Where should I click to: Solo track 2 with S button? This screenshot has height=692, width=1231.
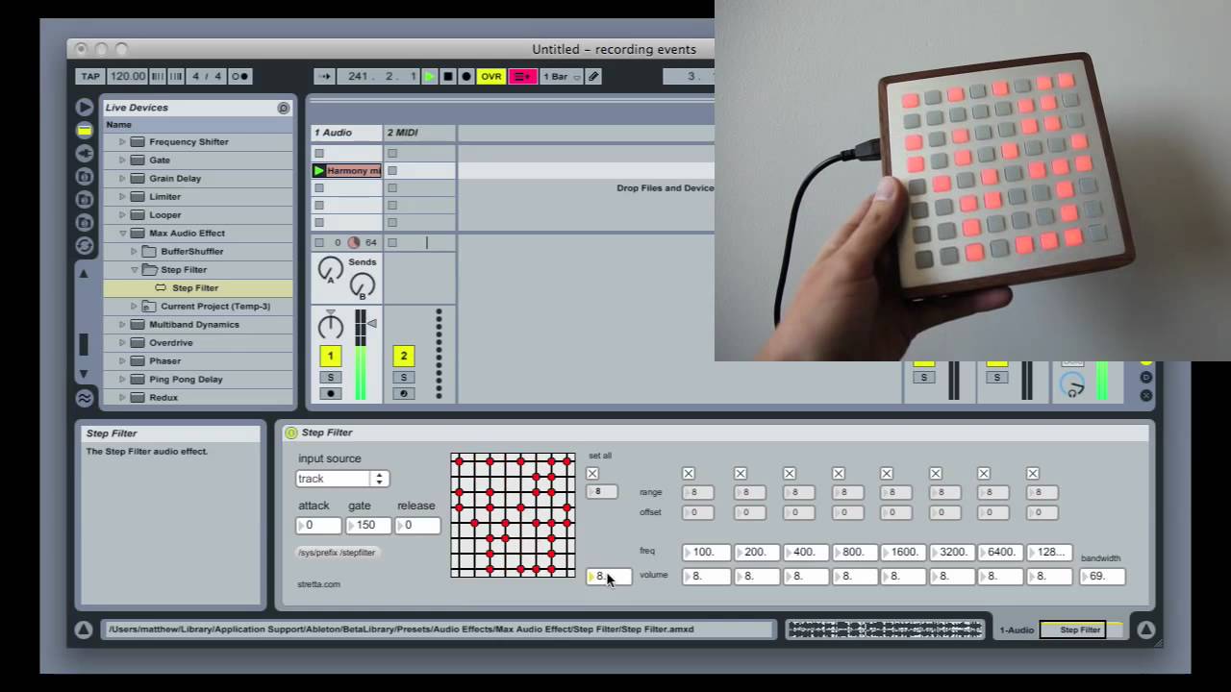(x=403, y=377)
